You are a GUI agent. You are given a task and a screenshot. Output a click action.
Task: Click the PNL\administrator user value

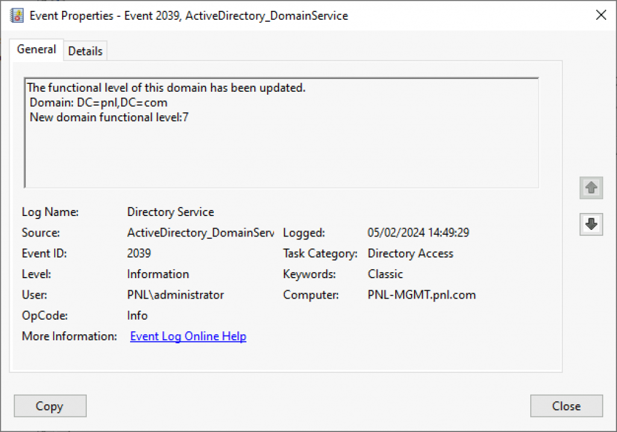pyautogui.click(x=175, y=295)
